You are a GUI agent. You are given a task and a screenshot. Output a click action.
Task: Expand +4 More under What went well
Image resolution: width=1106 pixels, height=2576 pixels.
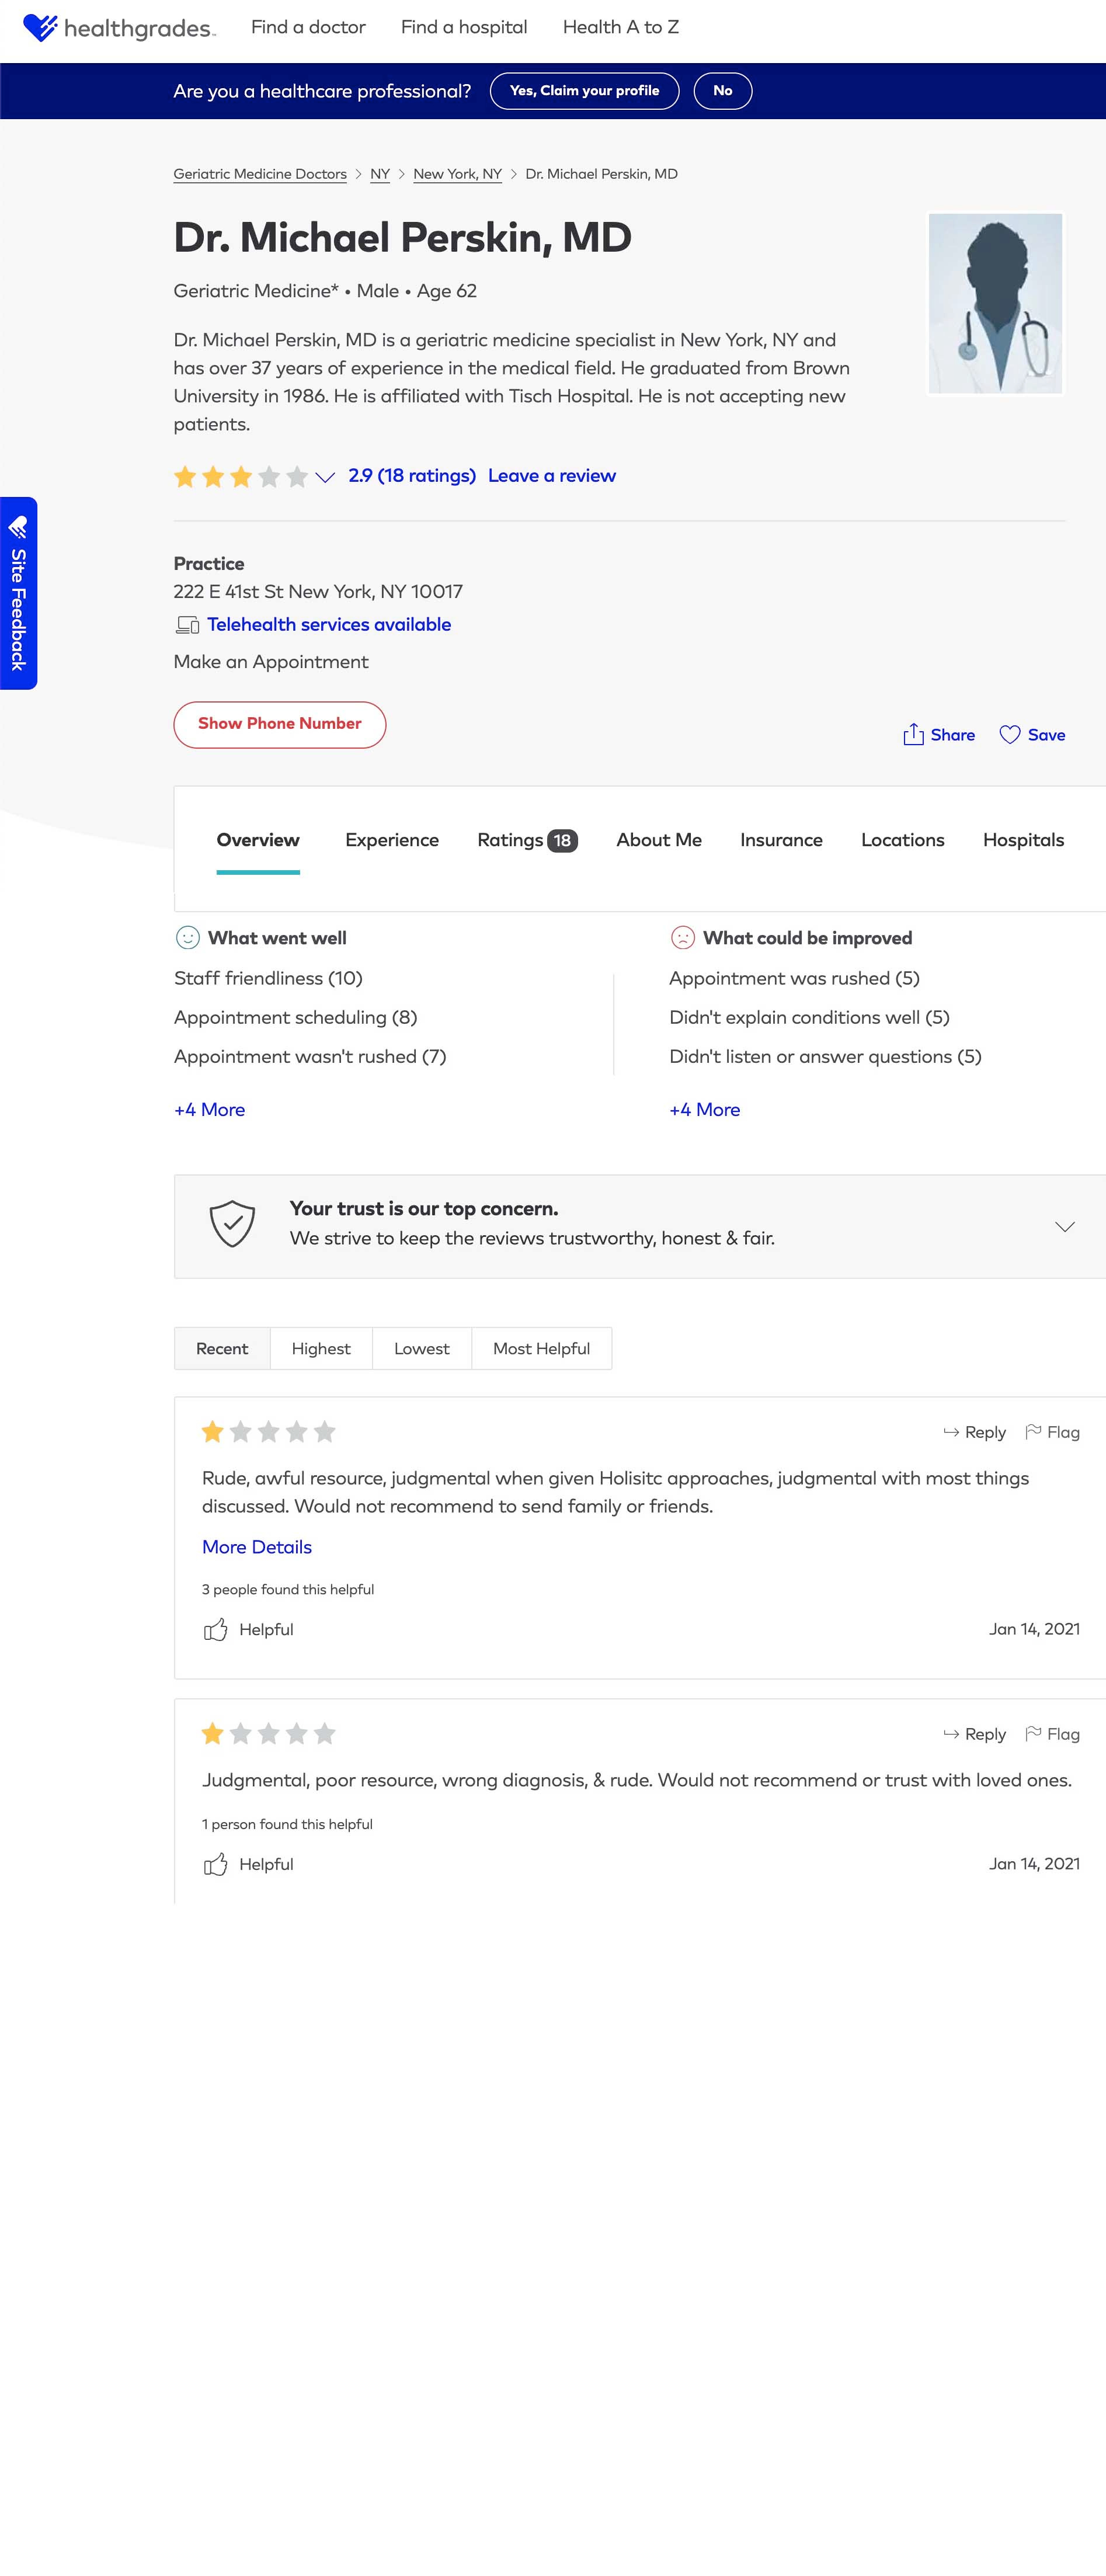(x=209, y=1109)
